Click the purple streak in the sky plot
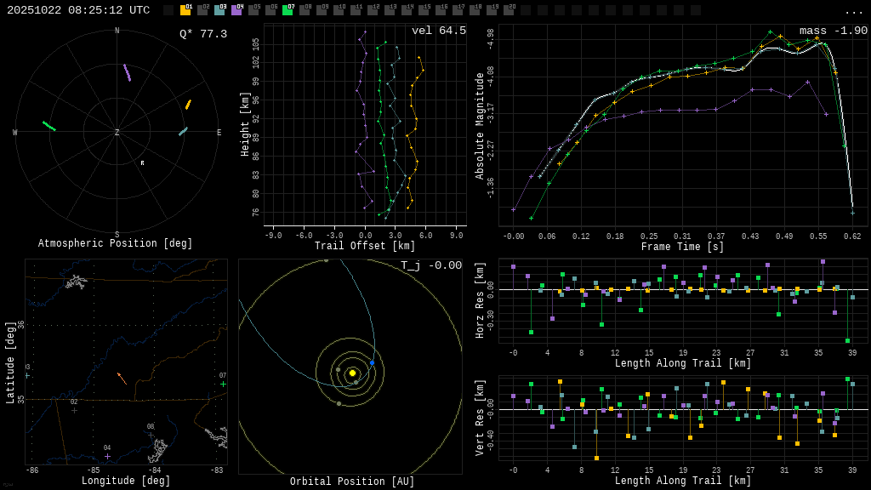The width and height of the screenshot is (871, 490). click(128, 73)
